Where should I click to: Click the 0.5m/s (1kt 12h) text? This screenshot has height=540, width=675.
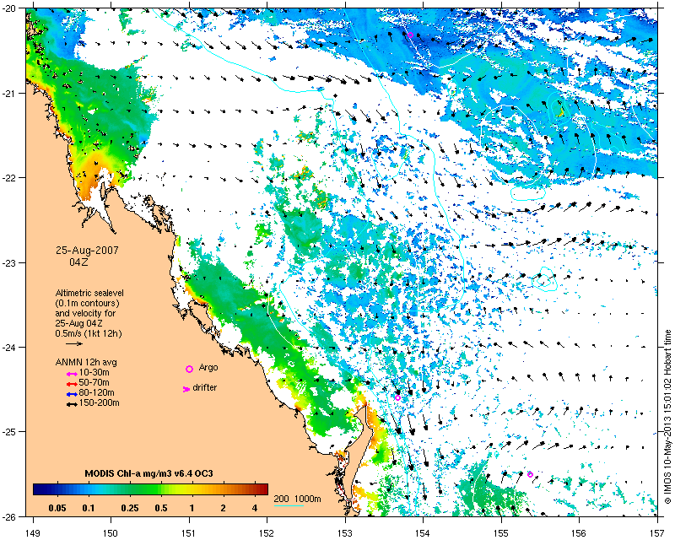[89, 333]
